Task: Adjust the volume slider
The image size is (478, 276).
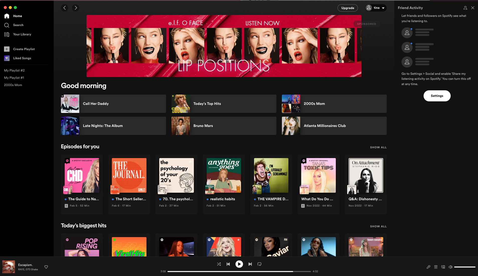Action: coord(465,267)
